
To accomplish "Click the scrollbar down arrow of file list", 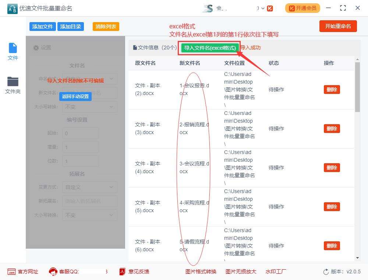I will pyautogui.click(x=357, y=258).
